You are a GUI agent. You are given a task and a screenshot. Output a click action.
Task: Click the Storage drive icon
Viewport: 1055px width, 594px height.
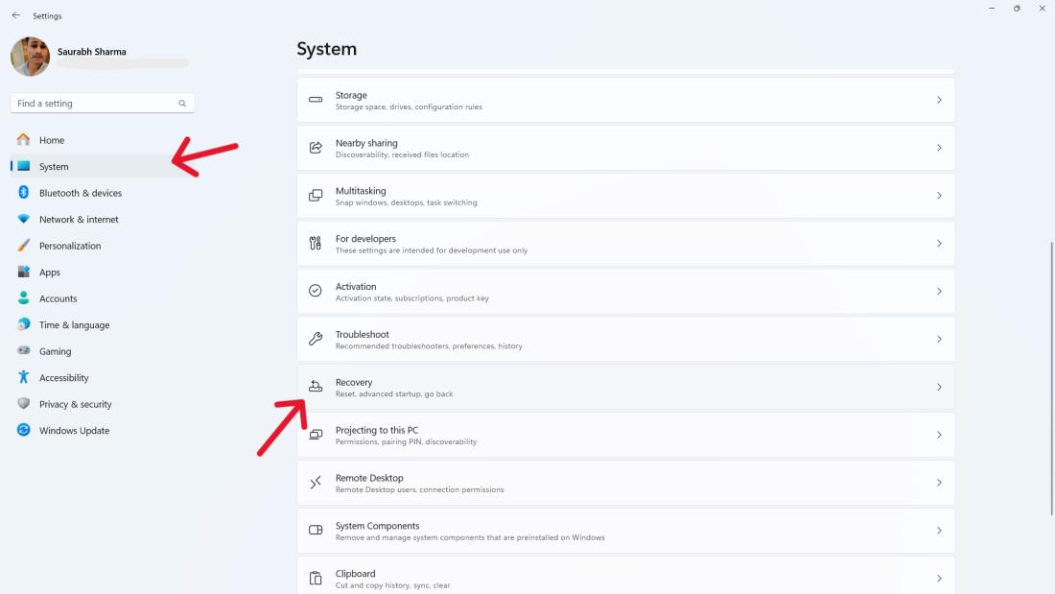tap(316, 100)
